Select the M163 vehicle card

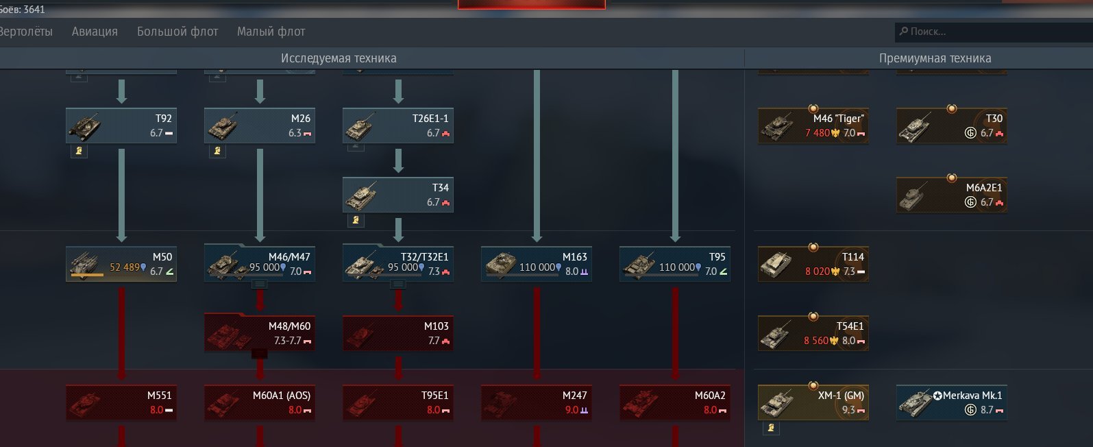(536, 264)
